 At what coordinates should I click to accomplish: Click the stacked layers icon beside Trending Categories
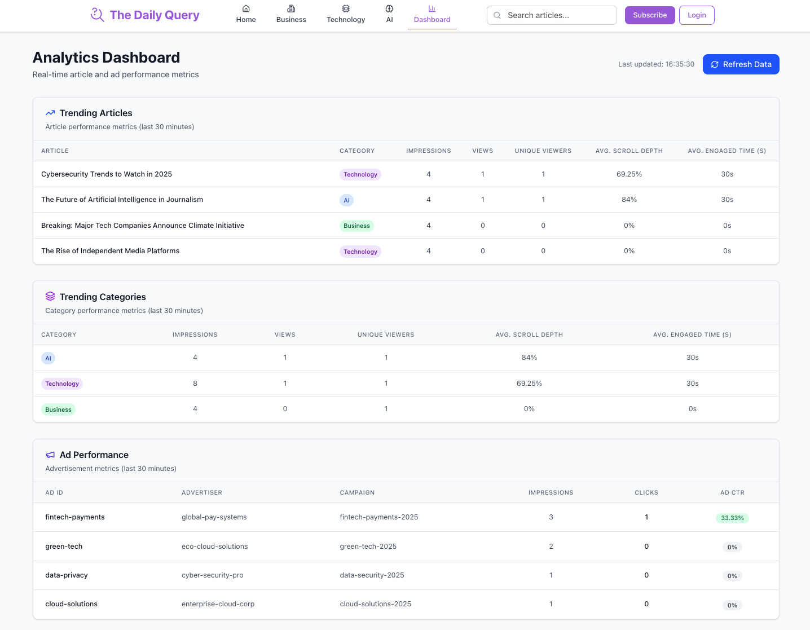(50, 296)
